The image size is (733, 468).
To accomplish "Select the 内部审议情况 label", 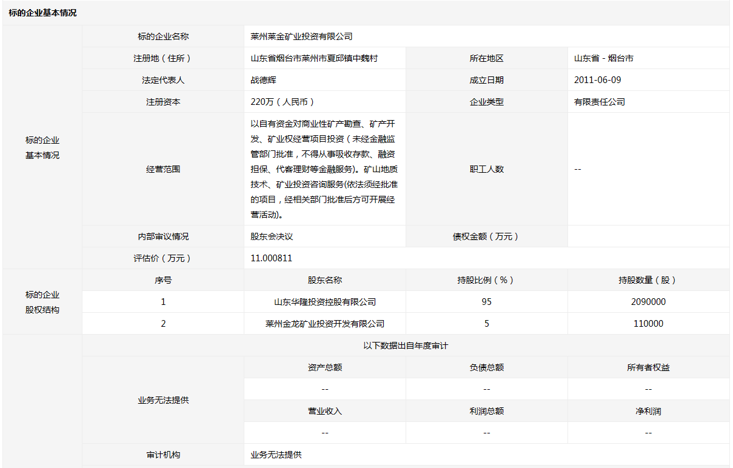I will tap(163, 236).
